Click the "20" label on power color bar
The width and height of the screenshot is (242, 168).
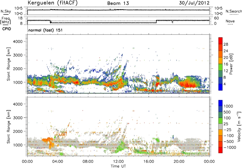click(x=226, y=58)
